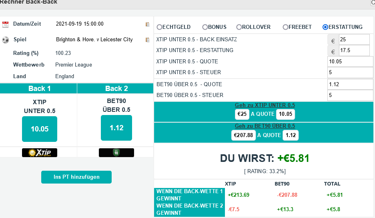The height and width of the screenshot is (218, 375).
Task: Select the FREEBET radio option
Action: coord(285,27)
